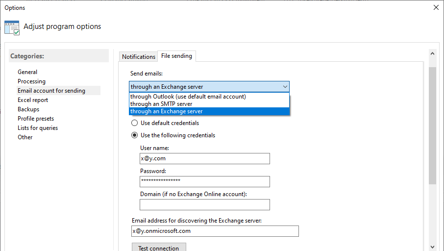Select Email account for sending category
Viewport: 444px width, 251px height.
[x=58, y=91]
